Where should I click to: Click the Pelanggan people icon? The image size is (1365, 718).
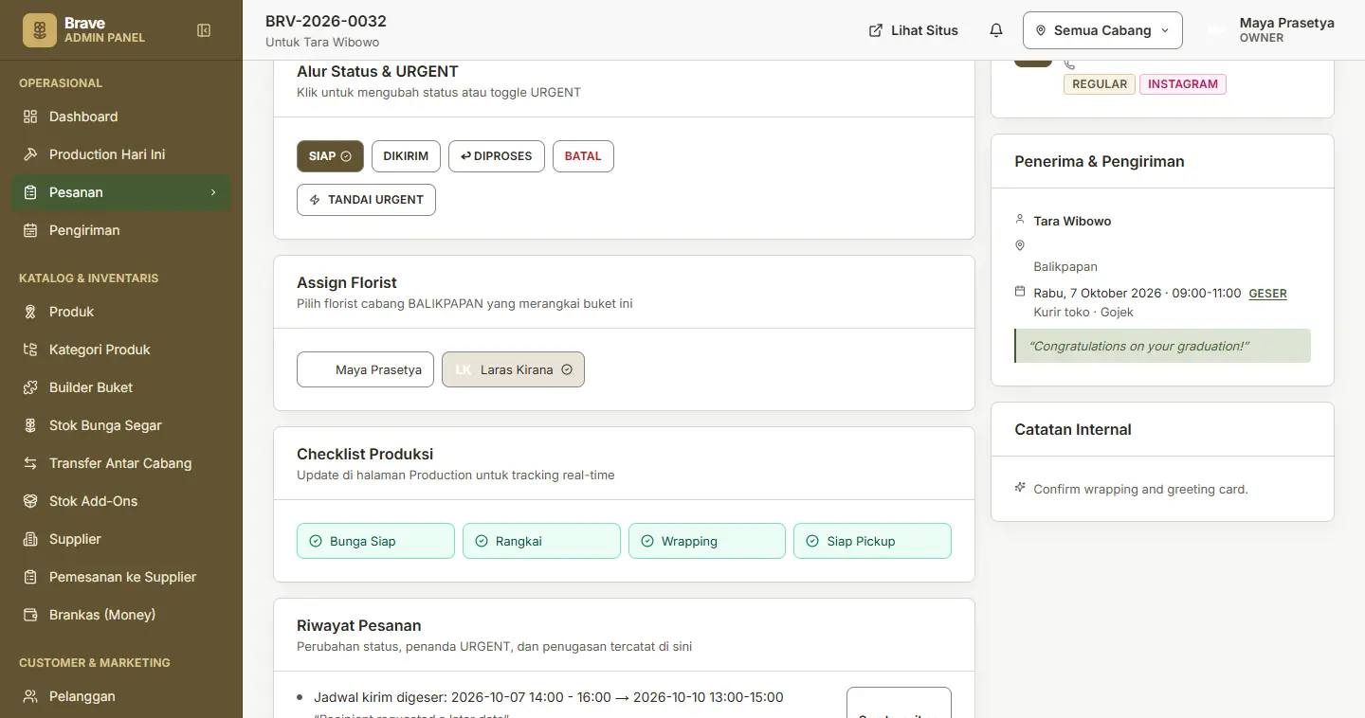[x=30, y=696]
